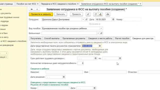Expand the Больничный dropdown
This screenshot has width=160, height=90.
(x=98, y=33)
